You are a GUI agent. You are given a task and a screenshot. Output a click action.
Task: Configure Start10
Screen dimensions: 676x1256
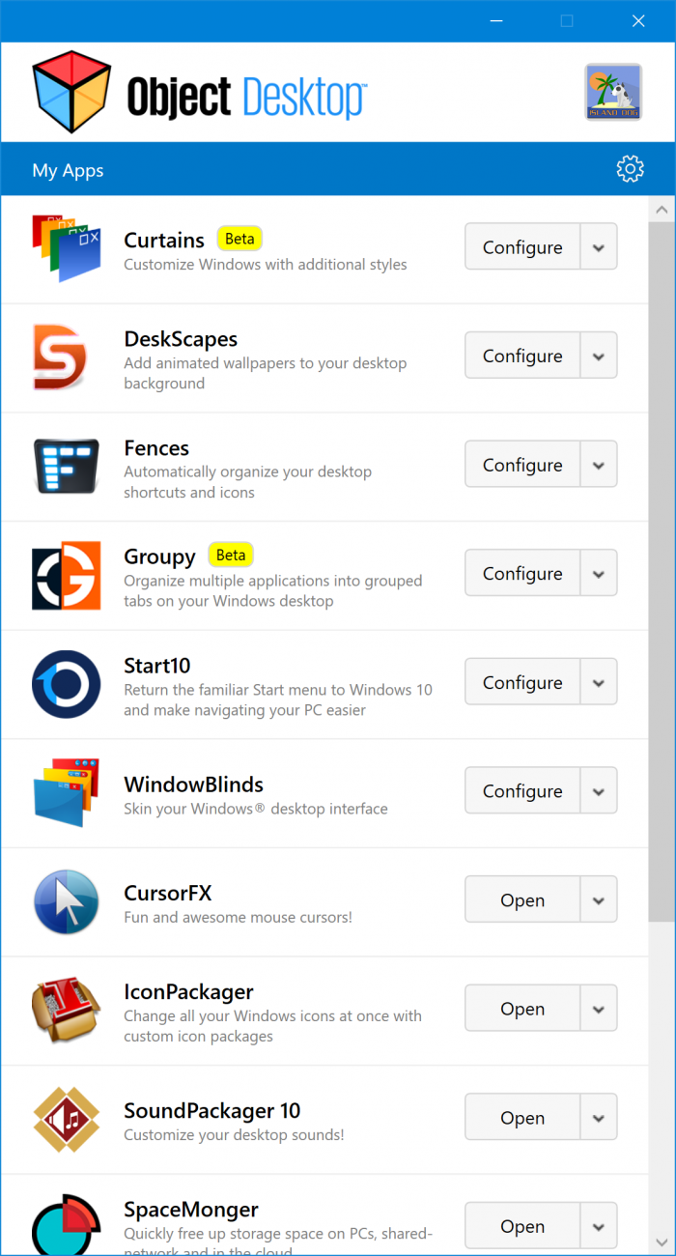[x=522, y=682]
